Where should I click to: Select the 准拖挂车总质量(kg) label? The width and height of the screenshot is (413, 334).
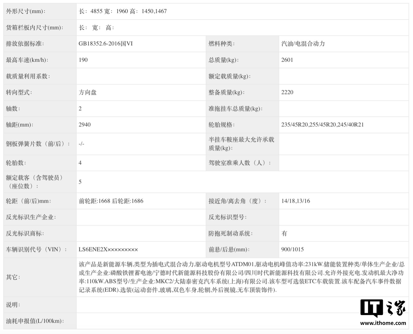click(x=236, y=109)
